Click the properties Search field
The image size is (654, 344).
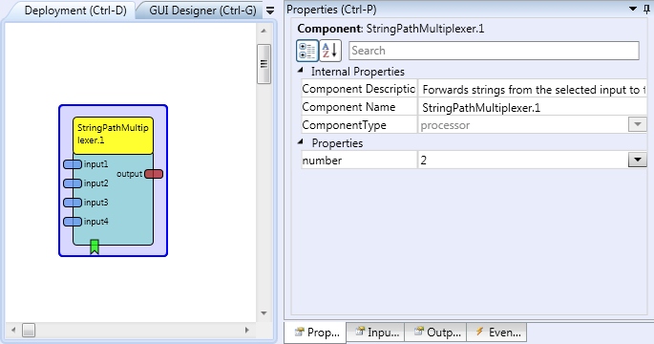pos(494,51)
